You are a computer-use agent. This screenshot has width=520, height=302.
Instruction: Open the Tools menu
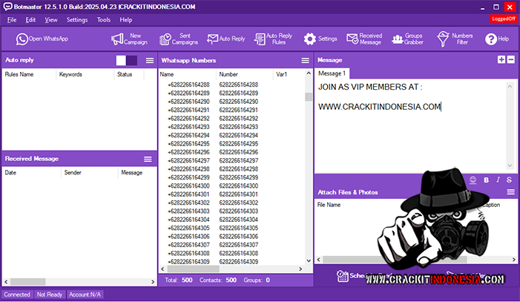tap(104, 19)
